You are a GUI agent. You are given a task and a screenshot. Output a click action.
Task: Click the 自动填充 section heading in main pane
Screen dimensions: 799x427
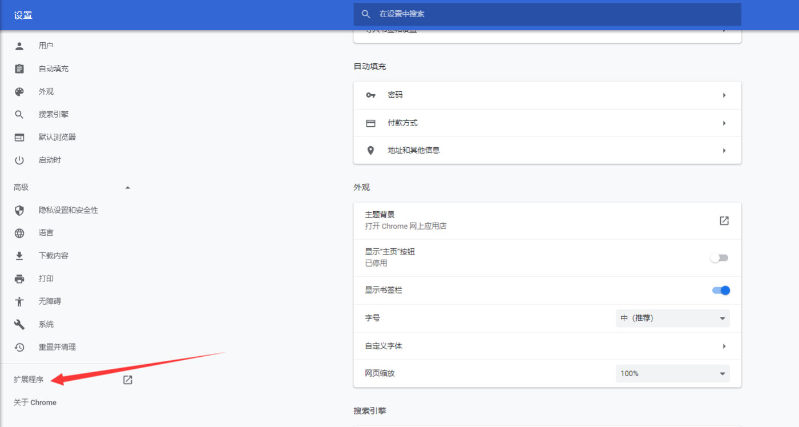pyautogui.click(x=370, y=66)
